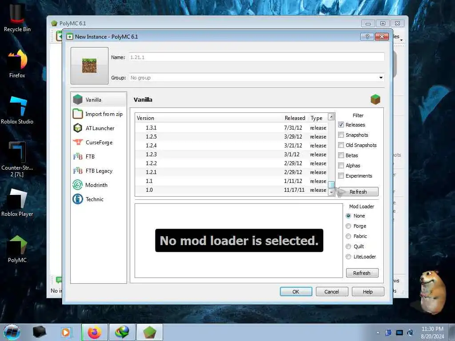Select Fabric mod loader

[348, 236]
